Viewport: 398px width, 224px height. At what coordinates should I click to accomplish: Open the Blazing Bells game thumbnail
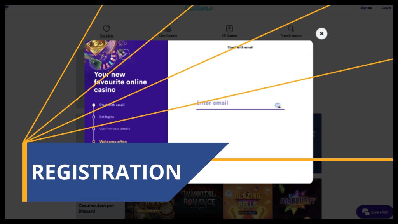point(248,201)
